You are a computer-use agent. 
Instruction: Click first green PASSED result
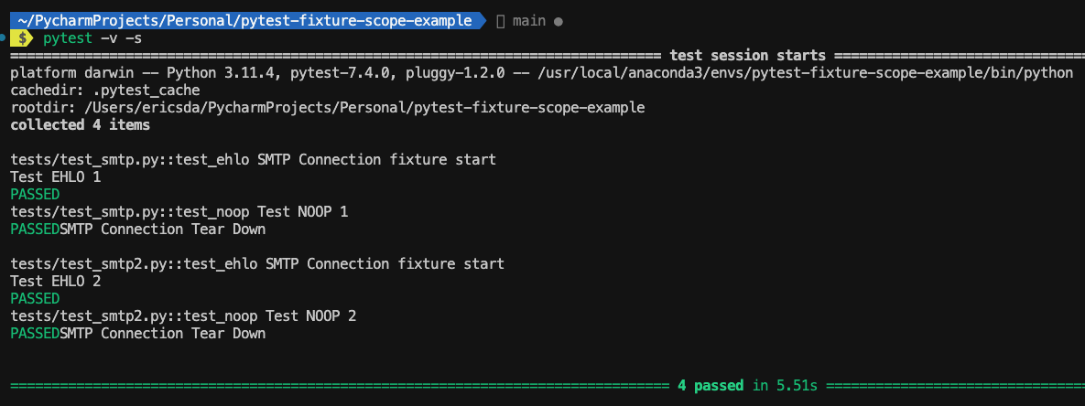[x=36, y=194]
